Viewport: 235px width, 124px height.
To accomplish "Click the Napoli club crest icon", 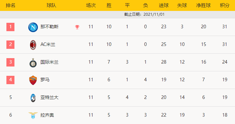I will 33,27.
